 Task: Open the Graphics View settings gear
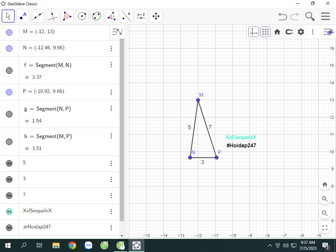301,32
